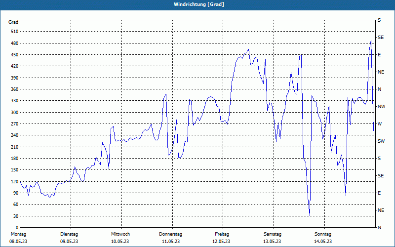Click the 390 degree axis label
395x247 pixels.
(x=15, y=78)
